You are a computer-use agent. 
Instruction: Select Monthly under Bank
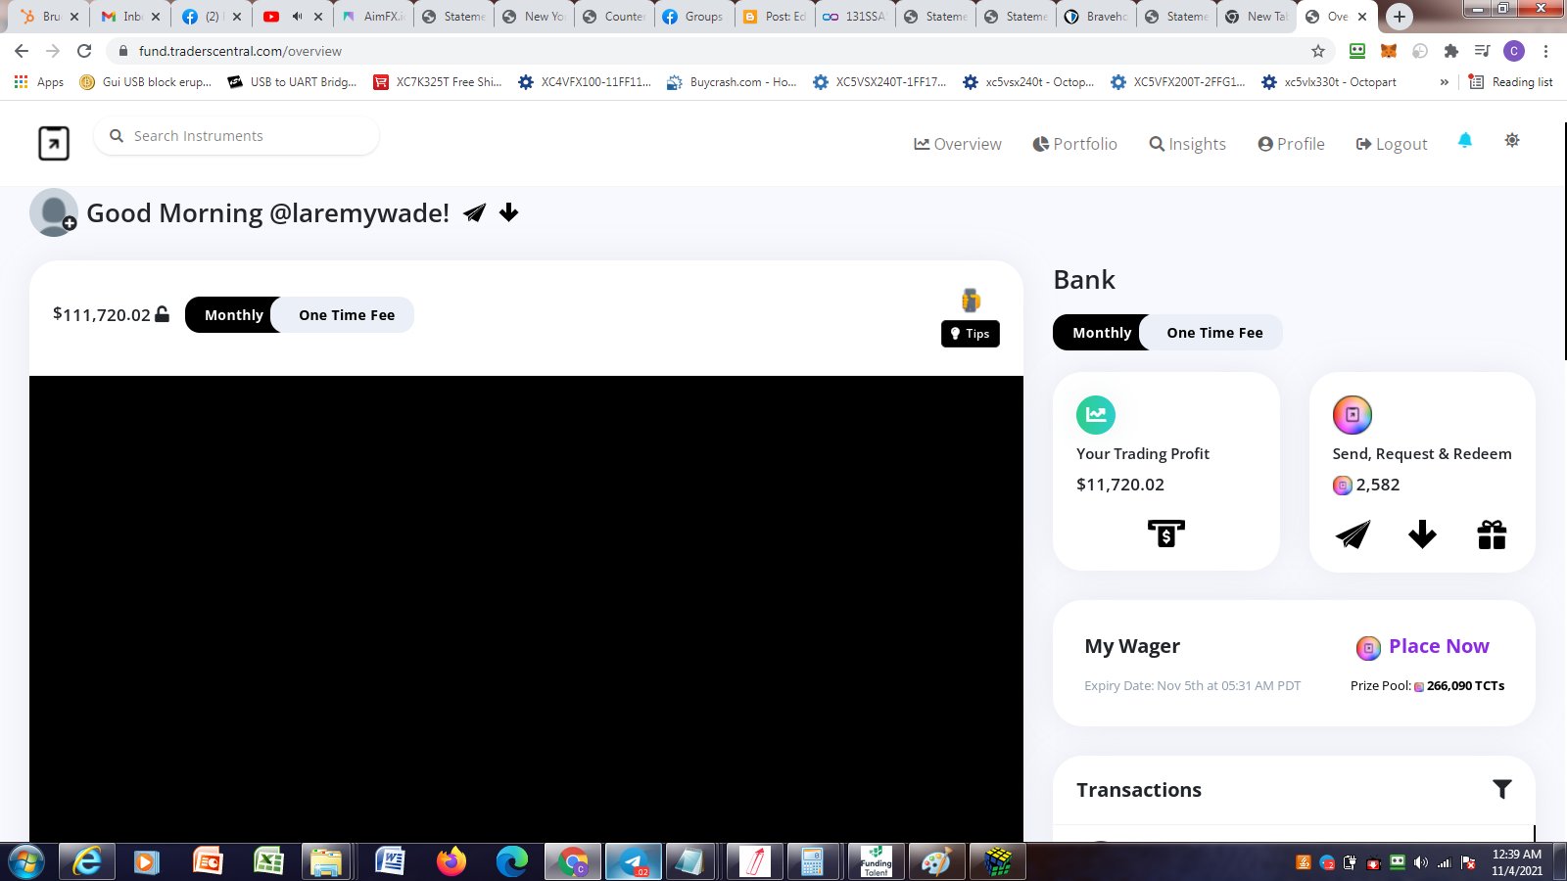click(x=1102, y=332)
